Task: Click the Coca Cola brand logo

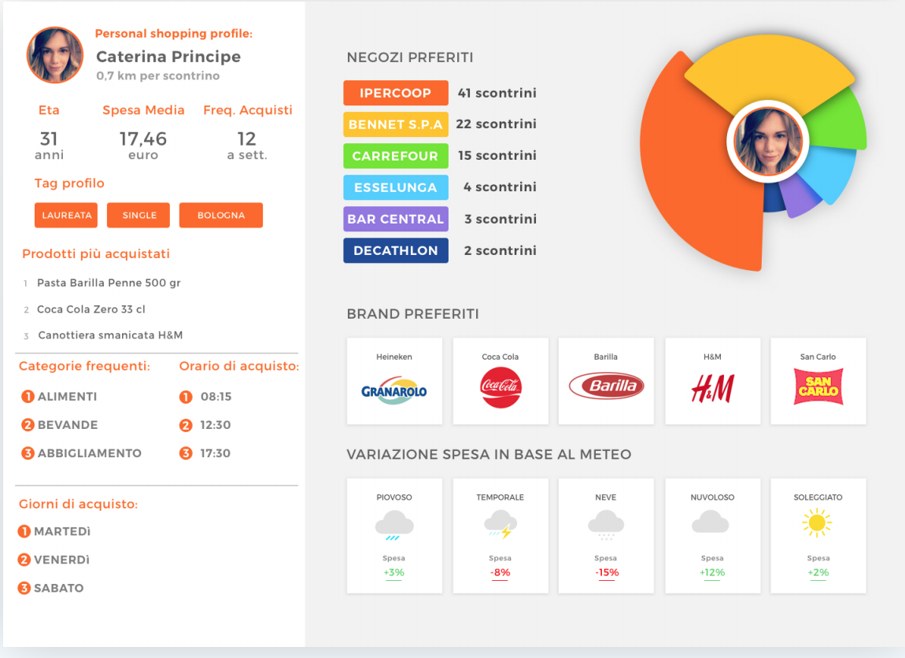Action: [x=501, y=386]
